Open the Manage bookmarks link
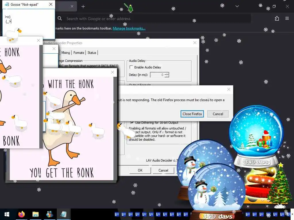Viewport: 294px width, 220px height. [x=129, y=28]
